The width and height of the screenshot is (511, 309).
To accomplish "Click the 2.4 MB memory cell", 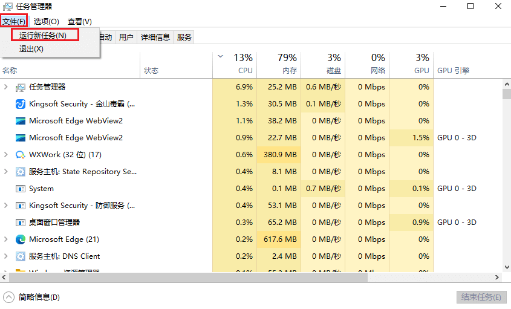I will point(279,256).
